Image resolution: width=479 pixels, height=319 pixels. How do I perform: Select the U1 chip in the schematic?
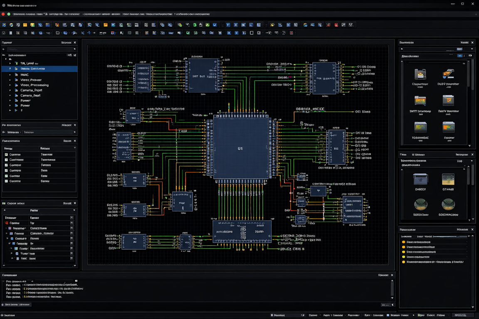coord(240,148)
